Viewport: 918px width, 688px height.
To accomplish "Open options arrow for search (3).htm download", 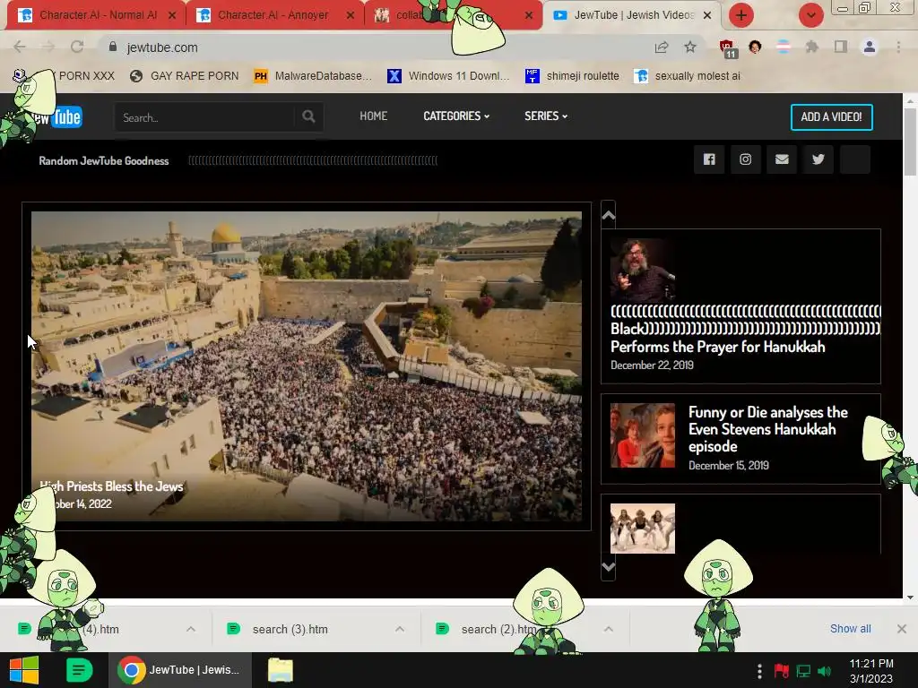I will 400,629.
